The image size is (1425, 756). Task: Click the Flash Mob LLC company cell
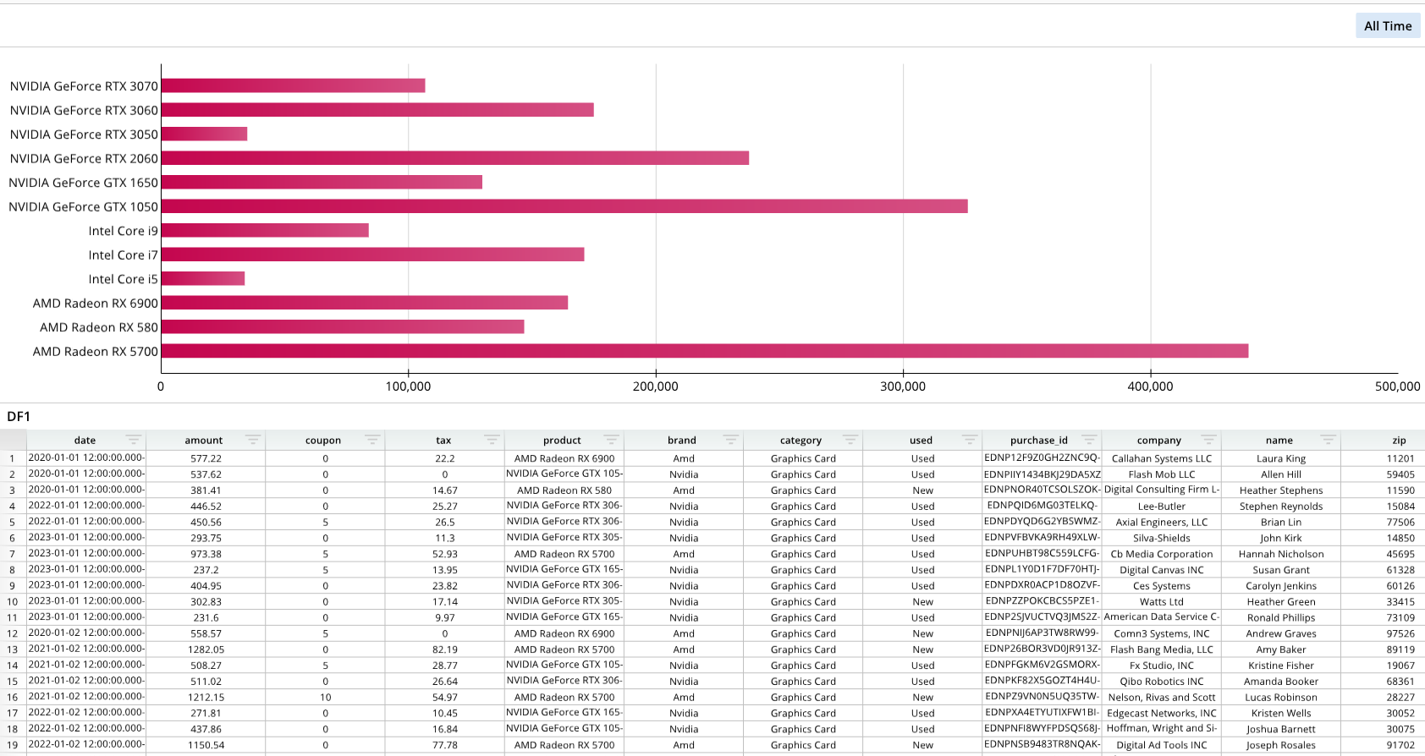[1161, 474]
